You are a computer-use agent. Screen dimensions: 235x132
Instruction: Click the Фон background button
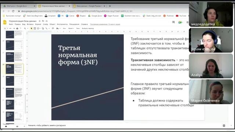64,28
